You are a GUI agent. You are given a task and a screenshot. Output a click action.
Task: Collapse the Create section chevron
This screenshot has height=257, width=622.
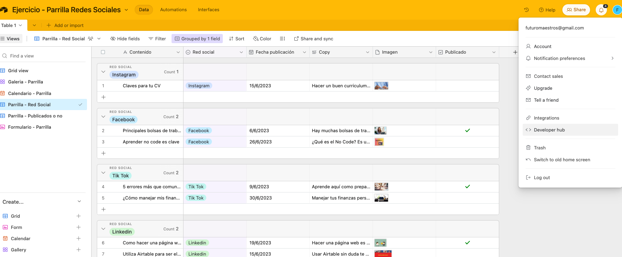point(79,202)
